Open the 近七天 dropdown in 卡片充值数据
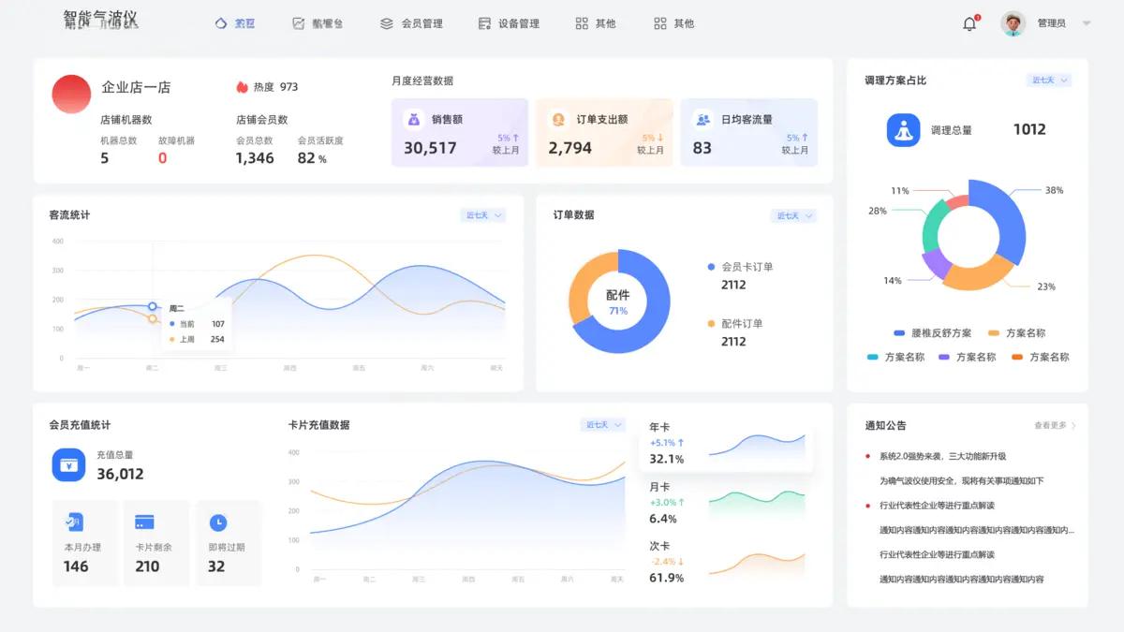This screenshot has width=1124, height=632. coord(603,425)
